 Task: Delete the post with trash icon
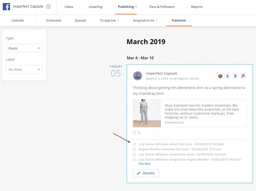tap(235, 76)
